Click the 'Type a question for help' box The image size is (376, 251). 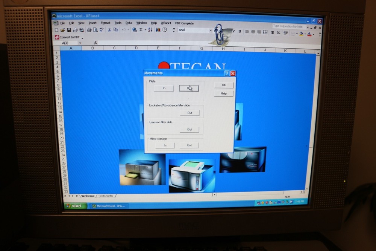point(288,26)
